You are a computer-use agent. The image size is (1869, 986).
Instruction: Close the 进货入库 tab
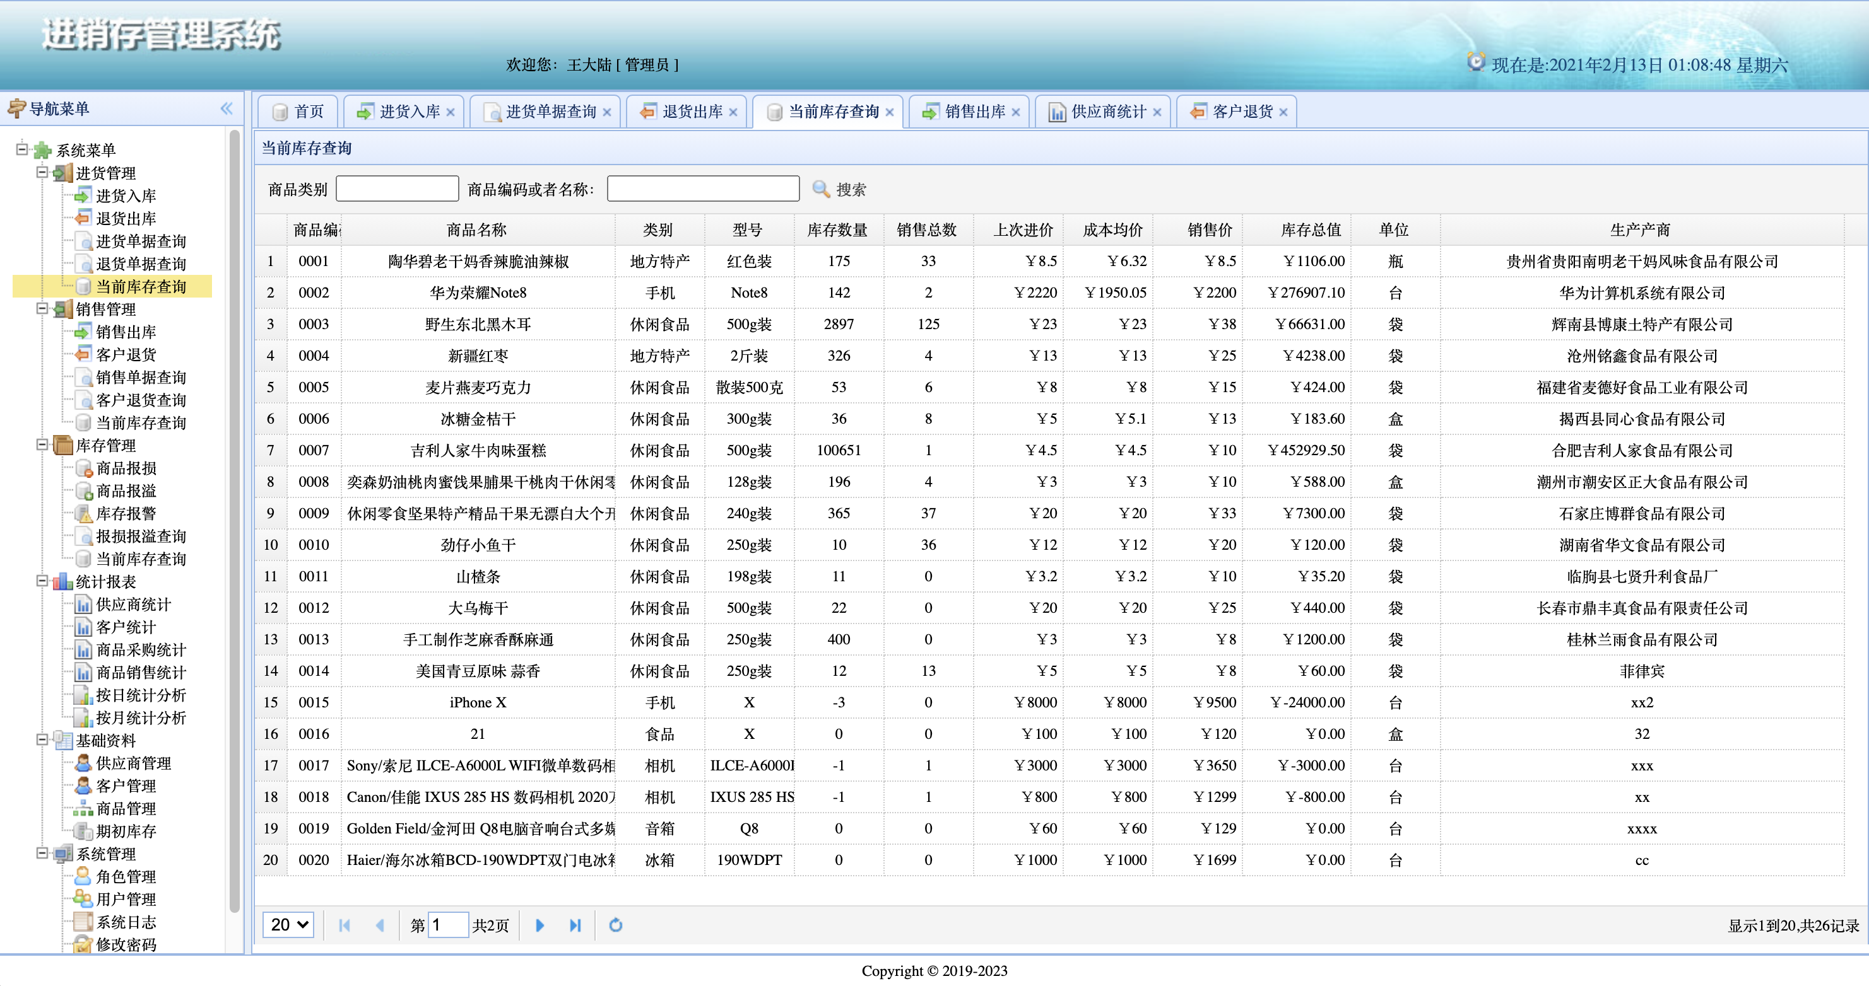click(x=451, y=112)
